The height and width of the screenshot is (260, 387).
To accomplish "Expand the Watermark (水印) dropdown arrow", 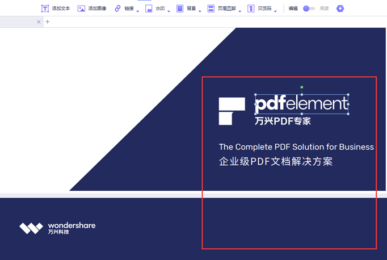I will [169, 11].
